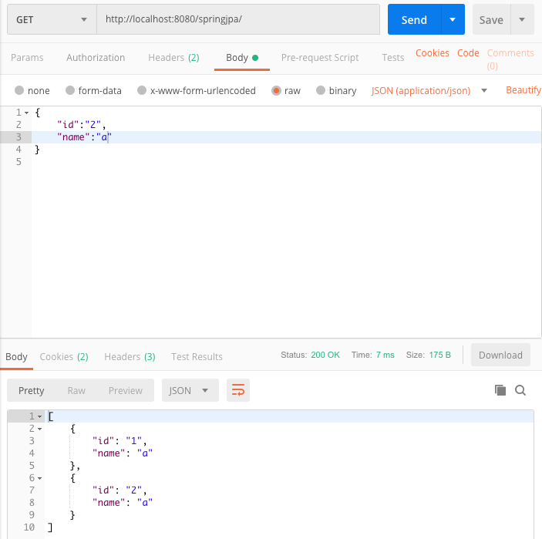Select the binary body type radio
Viewport: 542px width, 539px height.
click(x=321, y=90)
